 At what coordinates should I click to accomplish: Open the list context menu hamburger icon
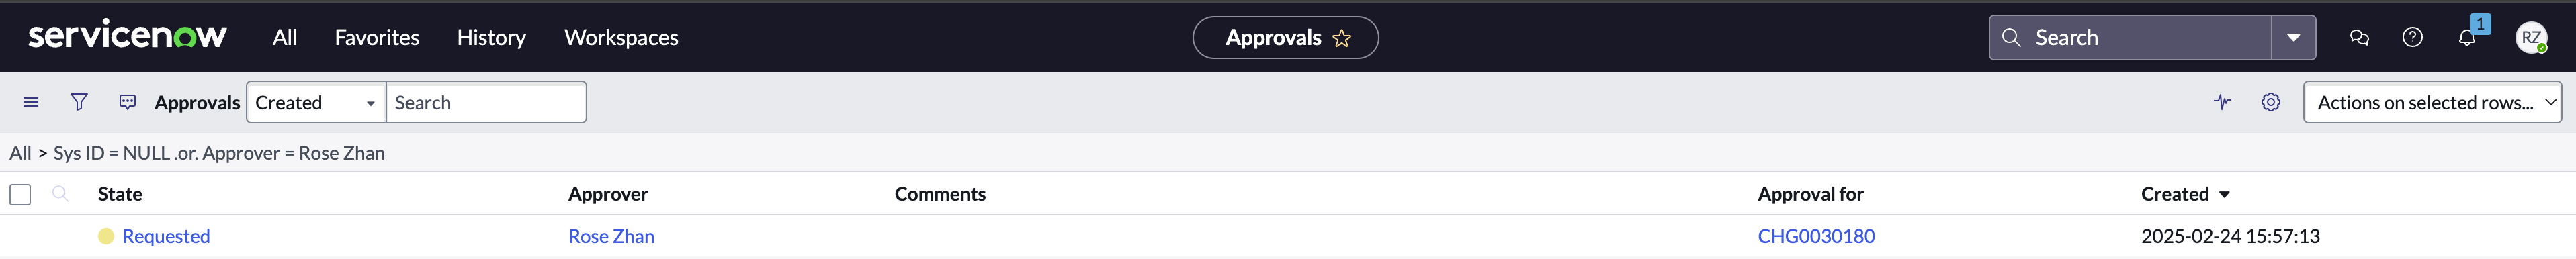31,102
